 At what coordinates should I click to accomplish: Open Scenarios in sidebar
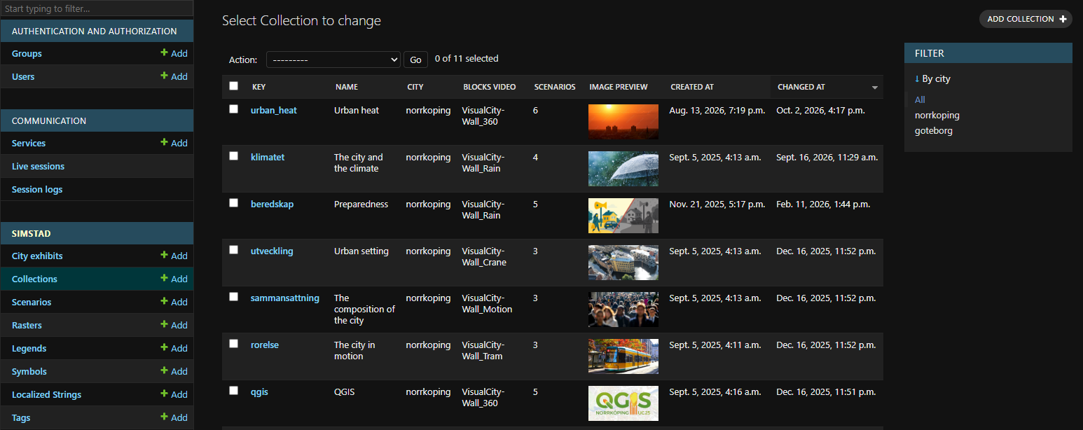click(x=32, y=302)
